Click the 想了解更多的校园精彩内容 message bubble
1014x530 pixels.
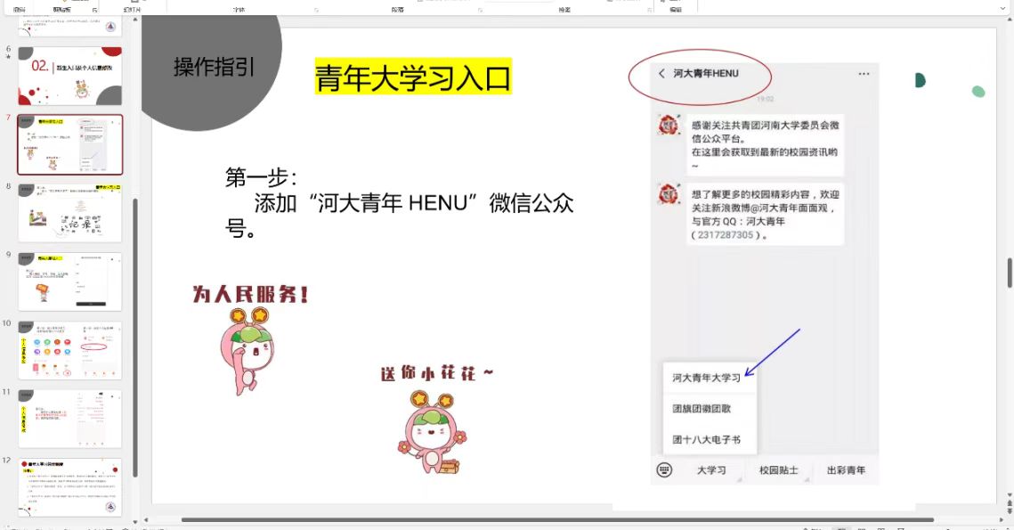pyautogui.click(x=765, y=214)
